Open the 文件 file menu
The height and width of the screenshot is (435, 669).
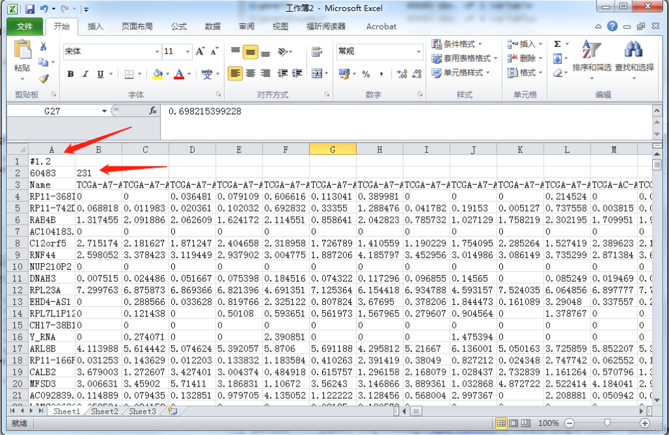pos(25,26)
